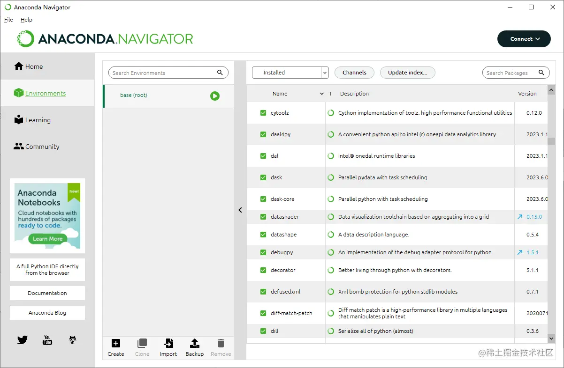Click the Channels button
Screen dimensions: 564x368
354,73
